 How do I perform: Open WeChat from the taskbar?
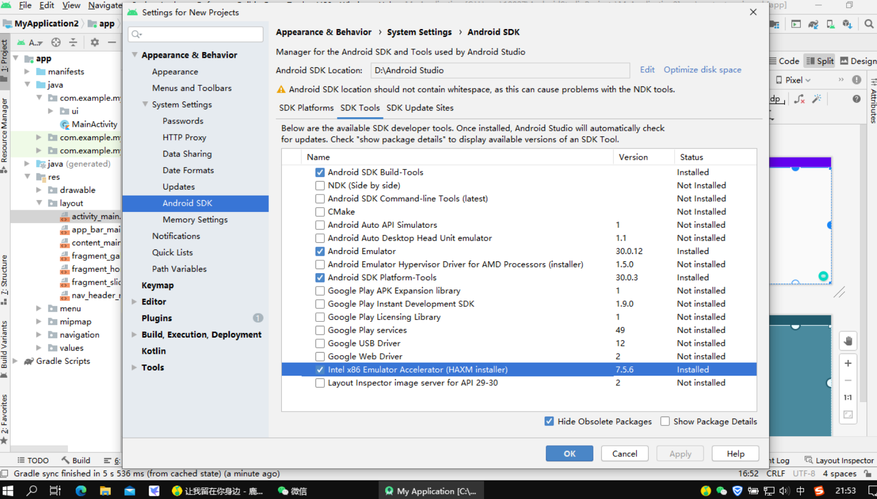click(x=293, y=491)
